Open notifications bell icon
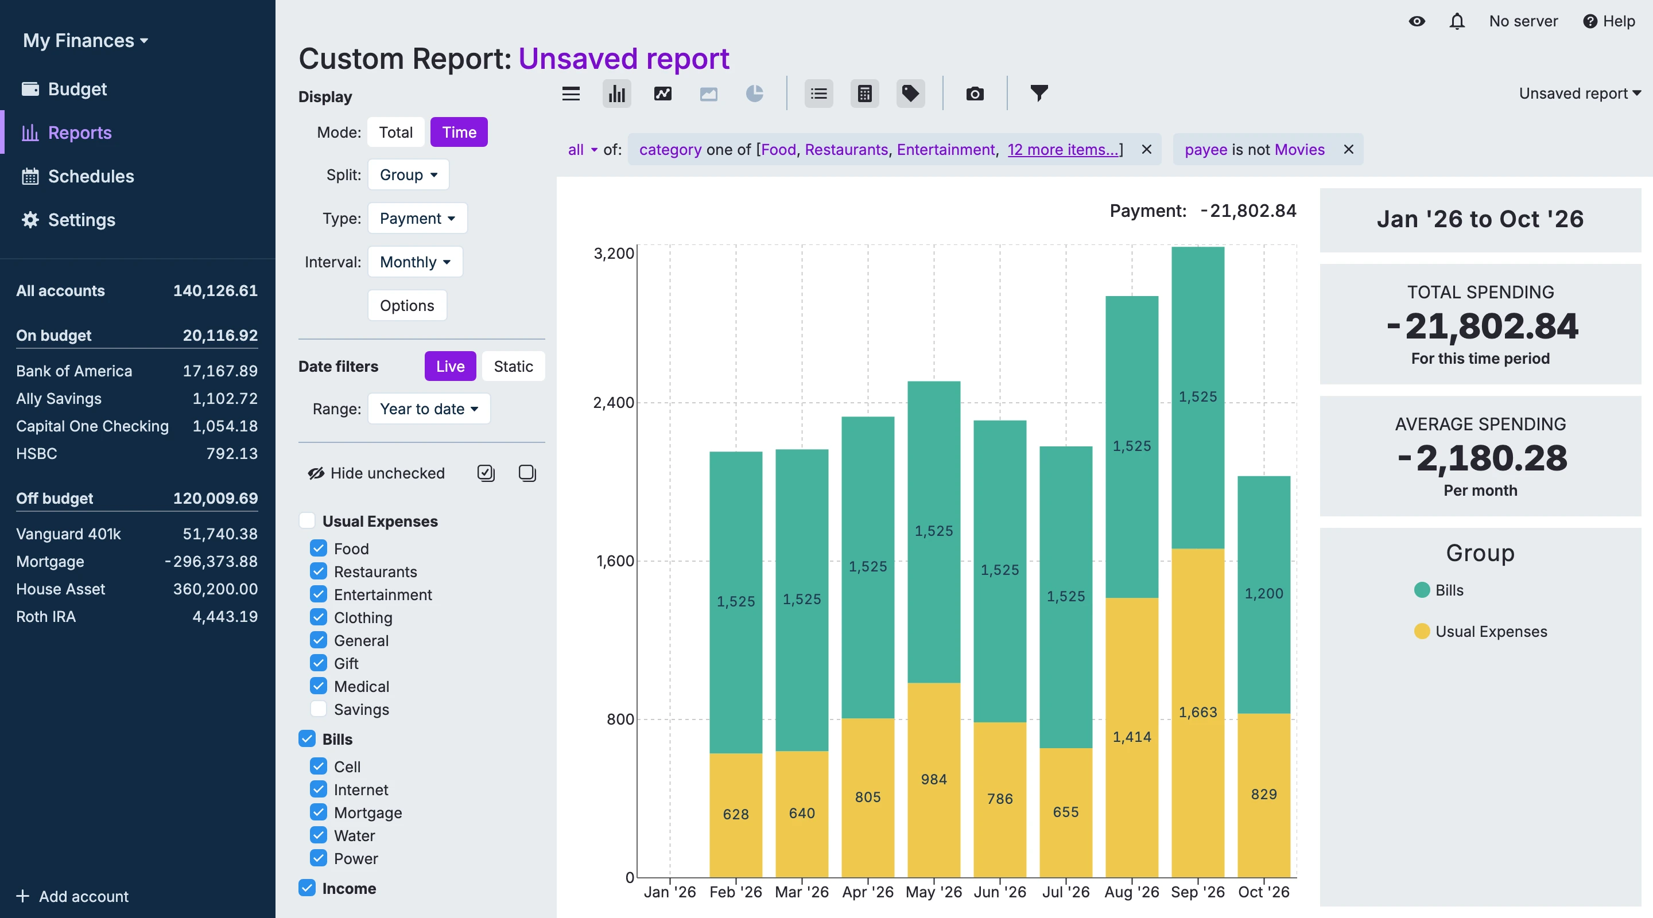 coord(1457,21)
